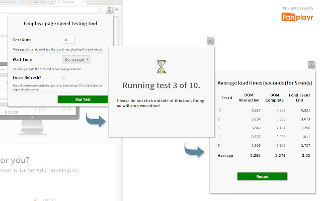The width and height of the screenshot is (322, 201).
Task: Click the DOM Interactive column header
Action: pos(249,97)
